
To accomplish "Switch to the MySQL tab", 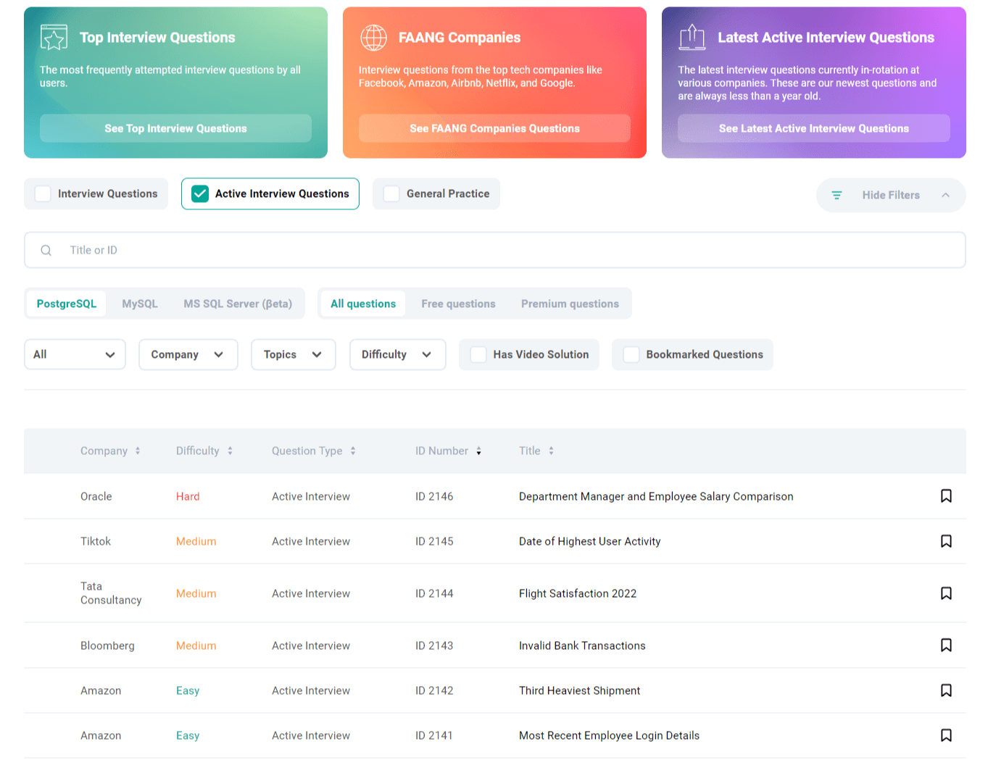I will [139, 304].
